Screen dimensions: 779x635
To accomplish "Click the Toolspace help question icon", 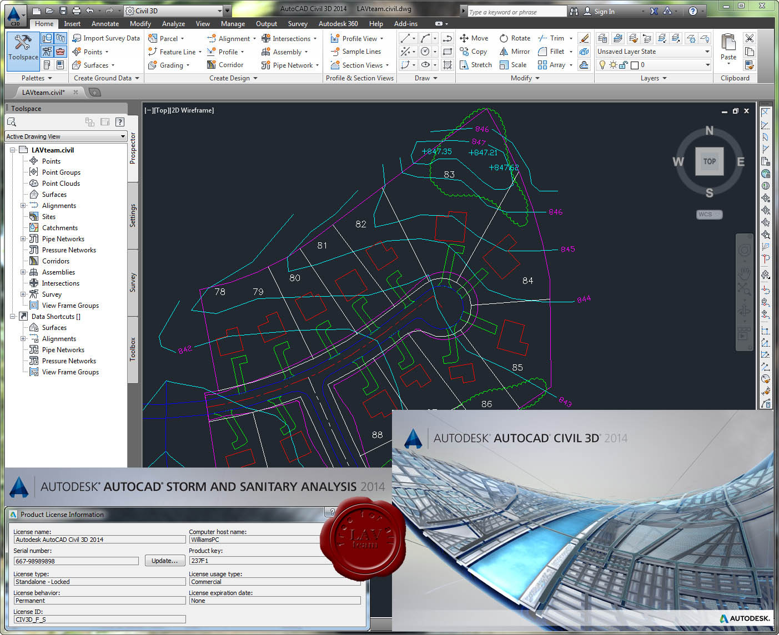I will tap(119, 122).
